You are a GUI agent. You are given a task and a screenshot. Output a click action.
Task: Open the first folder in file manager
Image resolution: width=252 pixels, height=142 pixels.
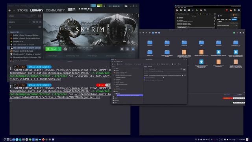click(x=150, y=43)
